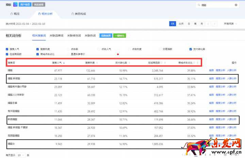Screen dimensions: 245x159
Task: Open rows-per-page dropdown showing 10
Action: [x=21, y=155]
